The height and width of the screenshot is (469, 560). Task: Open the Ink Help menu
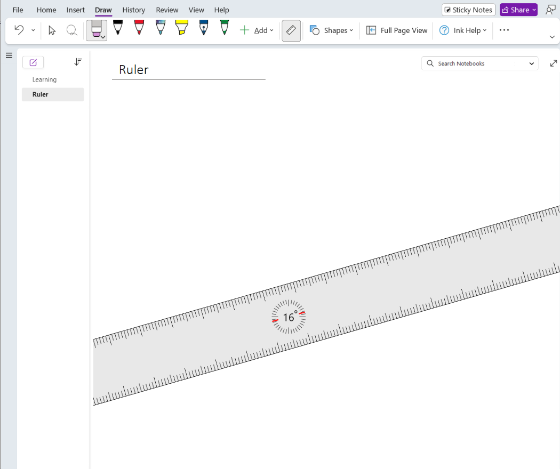click(x=463, y=30)
